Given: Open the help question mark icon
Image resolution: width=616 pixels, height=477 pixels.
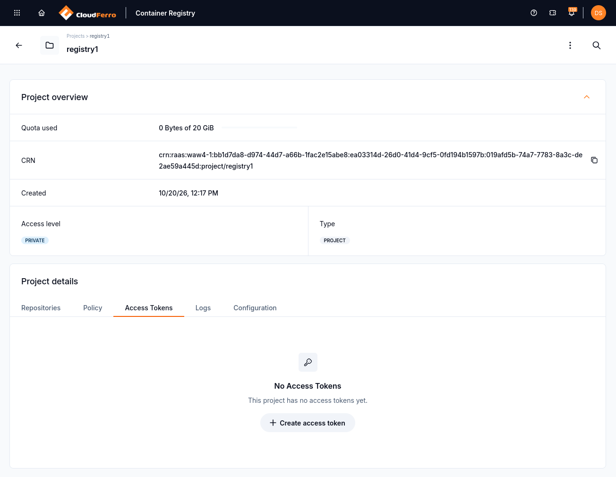Looking at the screenshot, I should [534, 13].
